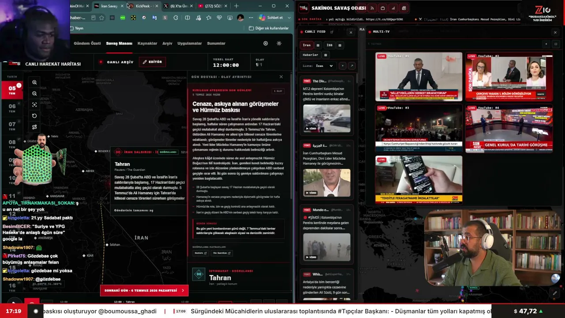Open the Arşiv menu item
Screen dimensions: 565x318
167,43
